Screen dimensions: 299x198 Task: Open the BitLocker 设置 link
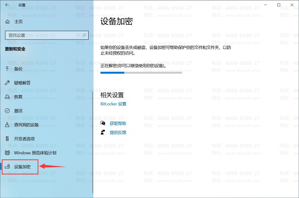(113, 104)
